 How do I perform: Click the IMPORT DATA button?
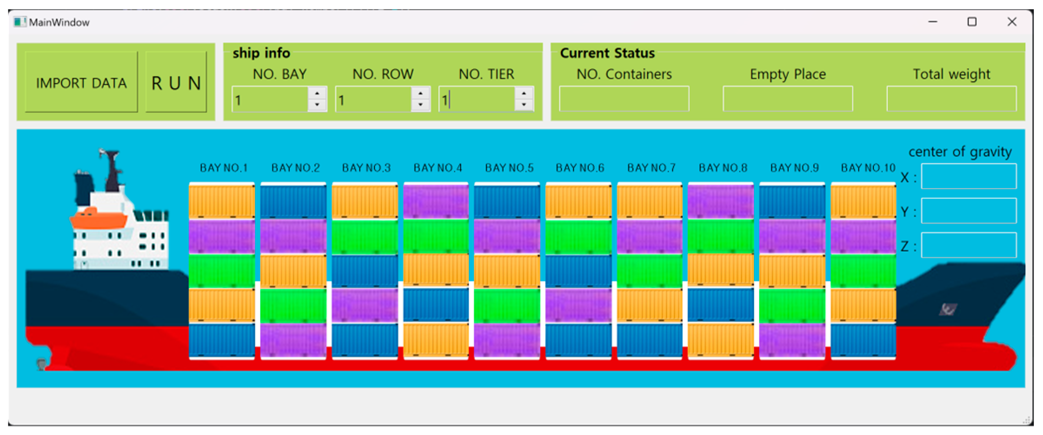pos(81,82)
